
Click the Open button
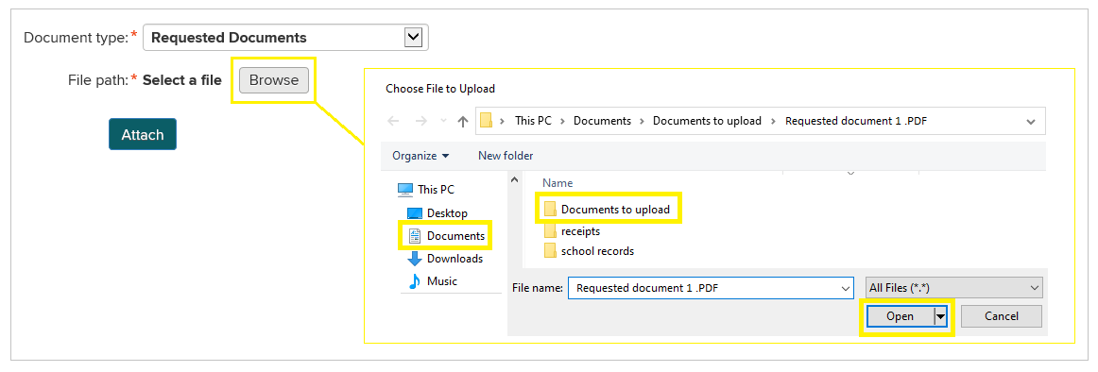point(900,316)
